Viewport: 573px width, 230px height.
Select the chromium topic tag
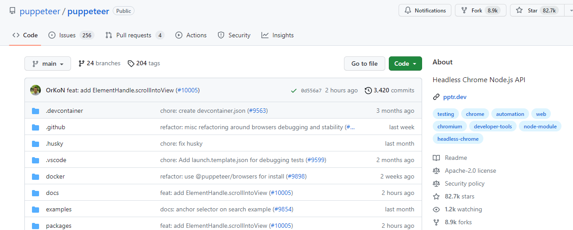(x=450, y=127)
